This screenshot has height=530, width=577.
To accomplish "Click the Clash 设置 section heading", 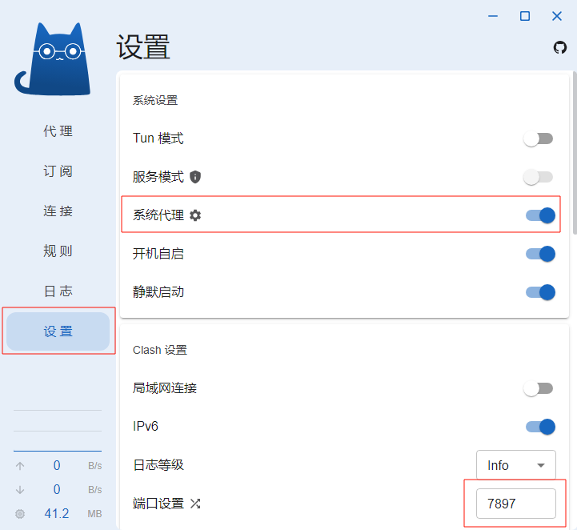I will 160,350.
